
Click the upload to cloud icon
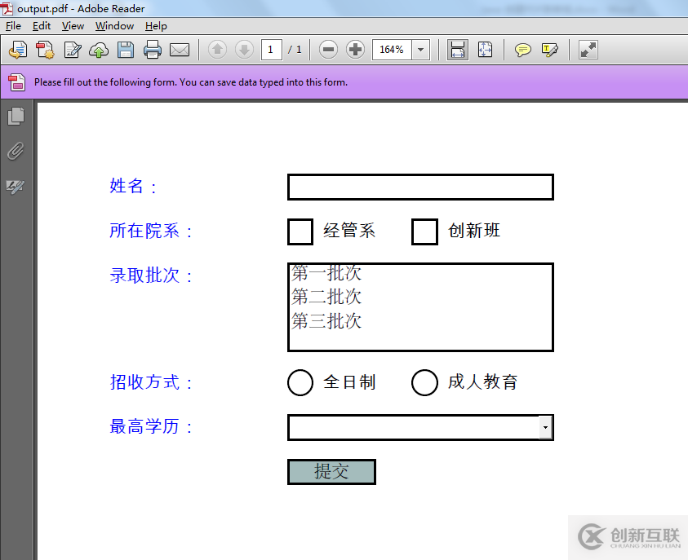tap(99, 50)
